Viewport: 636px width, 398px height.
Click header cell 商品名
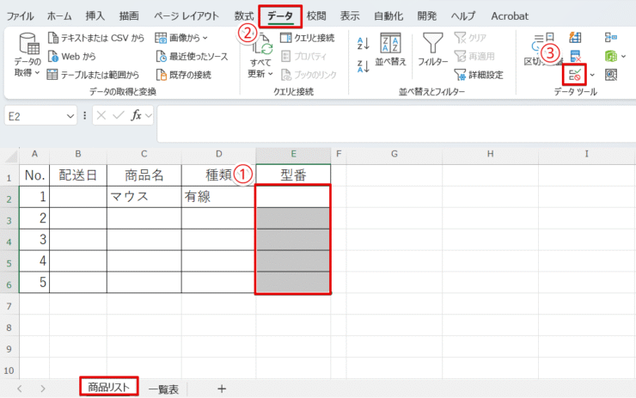pyautogui.click(x=144, y=175)
